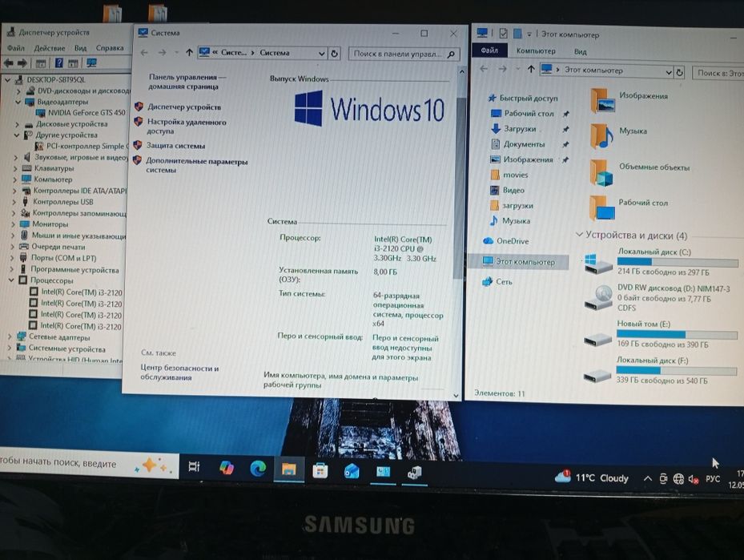This screenshot has width=744, height=560.
Task: Open Вид menu in Device Manager
Action: tap(80, 48)
